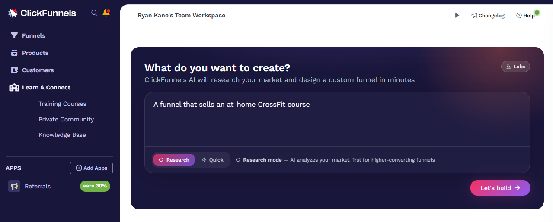Click the What do you want to create heading
This screenshot has height=222, width=553.
click(x=217, y=68)
